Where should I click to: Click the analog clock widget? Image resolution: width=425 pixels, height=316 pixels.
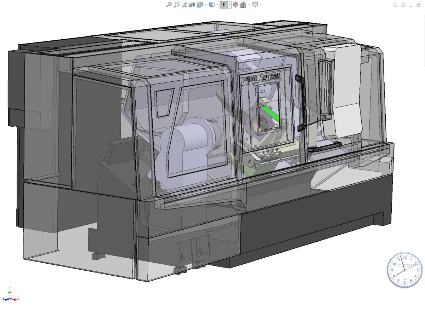point(404,270)
